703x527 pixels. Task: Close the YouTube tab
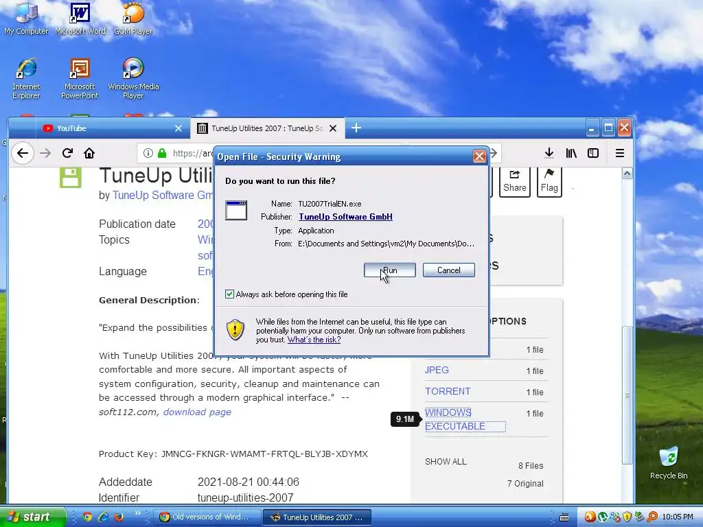[178, 128]
